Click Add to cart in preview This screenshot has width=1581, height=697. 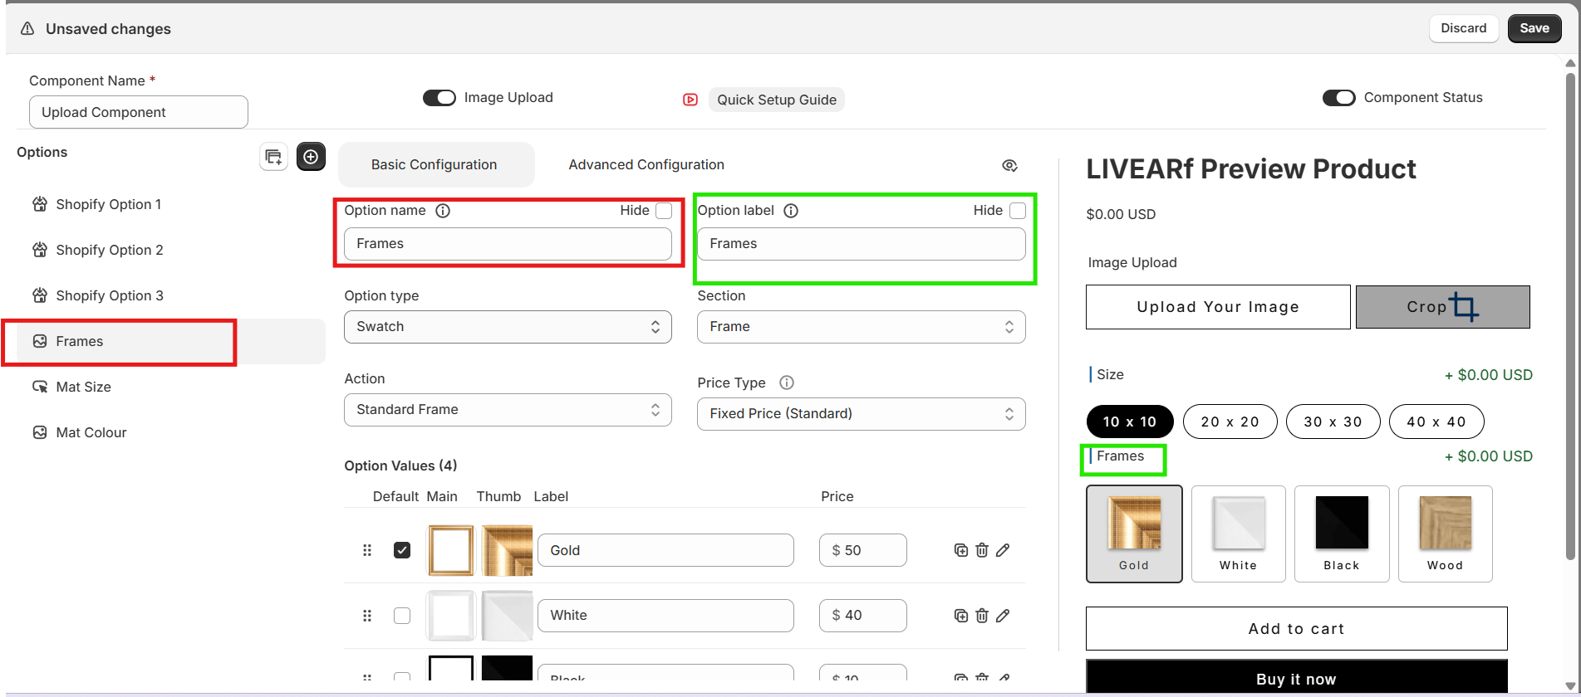(x=1296, y=629)
